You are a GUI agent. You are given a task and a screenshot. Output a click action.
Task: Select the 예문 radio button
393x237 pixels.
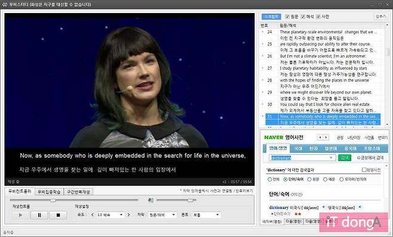click(x=326, y=179)
